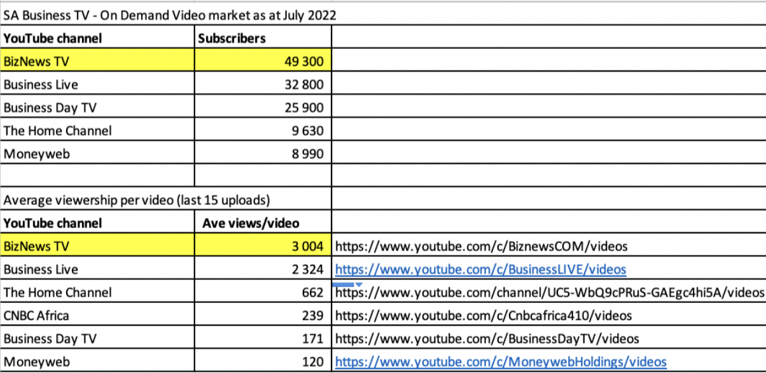Click the 'YouTube channel' header beside Subscribers
766x373 pixels.
coord(97,38)
